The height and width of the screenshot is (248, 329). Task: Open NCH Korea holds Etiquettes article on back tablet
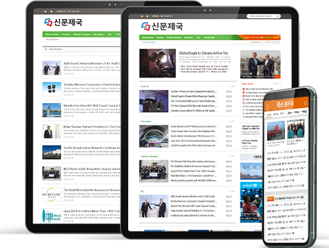tap(92, 169)
